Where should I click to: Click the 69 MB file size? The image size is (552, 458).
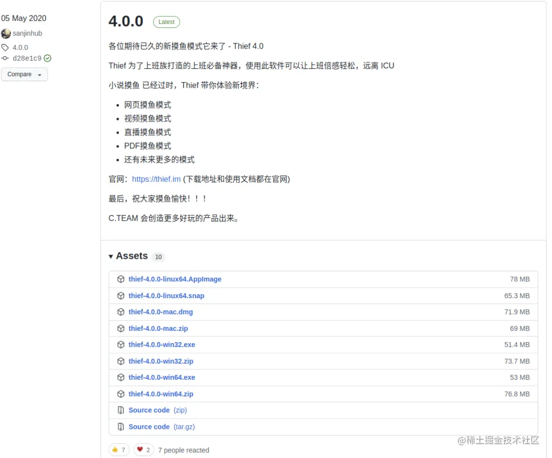(x=520, y=328)
